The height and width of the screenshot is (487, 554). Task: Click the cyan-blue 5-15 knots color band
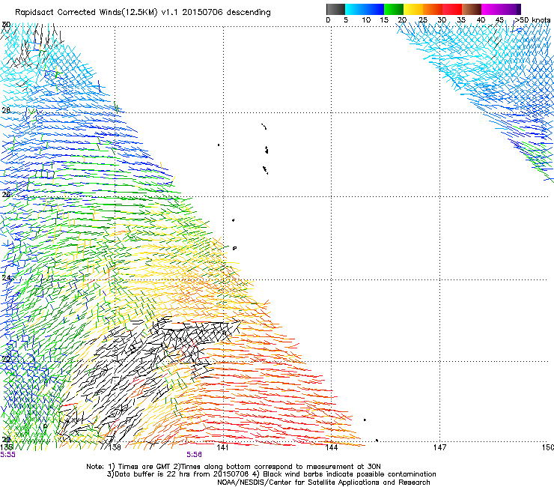[x=365, y=9]
